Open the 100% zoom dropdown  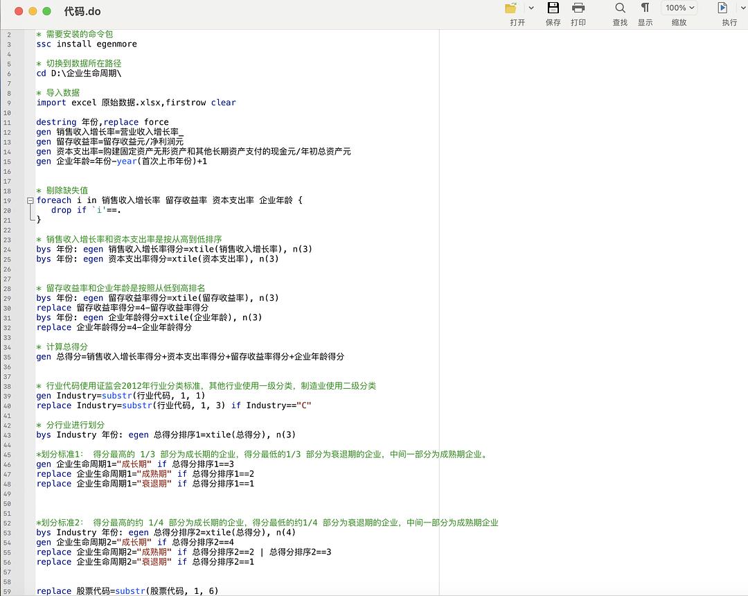click(x=679, y=8)
